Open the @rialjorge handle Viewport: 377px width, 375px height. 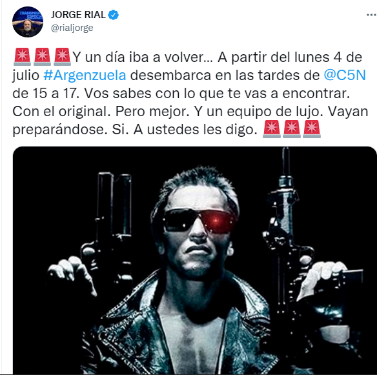click(x=72, y=28)
